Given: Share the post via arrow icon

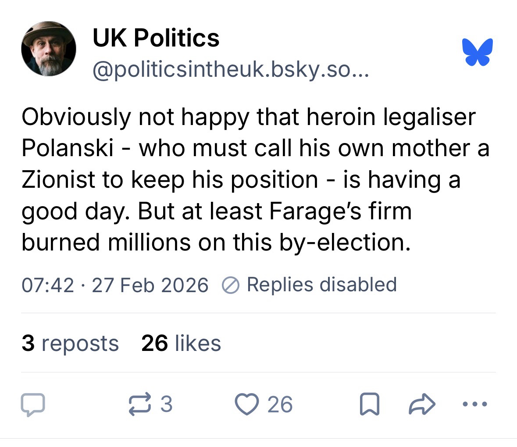Looking at the screenshot, I should click(422, 404).
